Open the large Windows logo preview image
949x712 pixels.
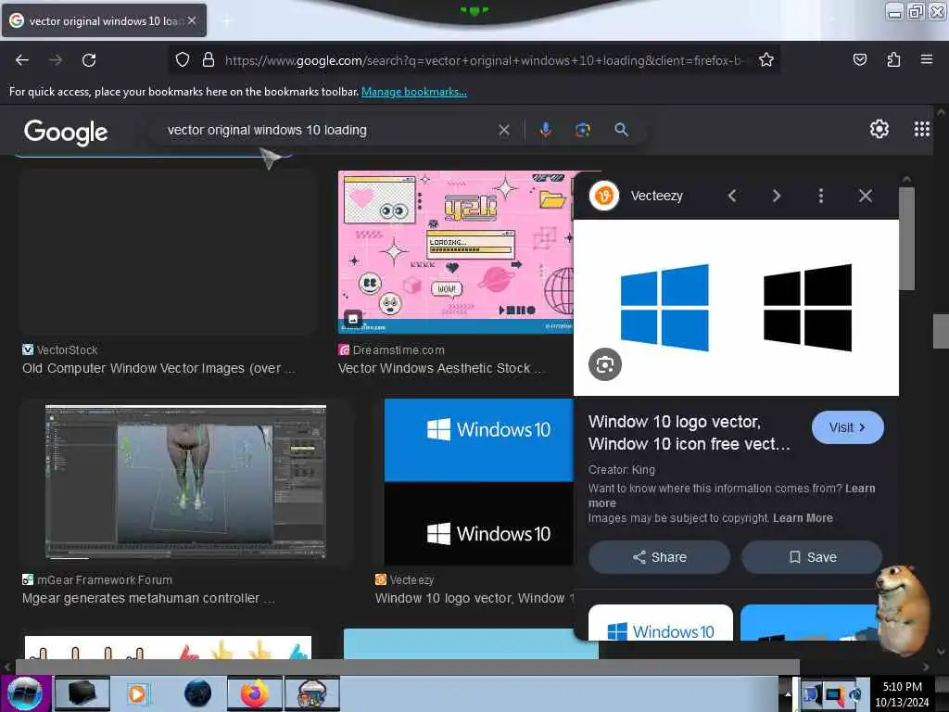click(x=736, y=308)
